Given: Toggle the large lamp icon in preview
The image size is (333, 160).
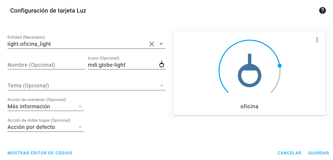Looking at the screenshot, I should coord(249,70).
